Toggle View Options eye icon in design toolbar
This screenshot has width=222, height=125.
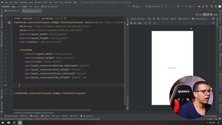tap(131, 23)
